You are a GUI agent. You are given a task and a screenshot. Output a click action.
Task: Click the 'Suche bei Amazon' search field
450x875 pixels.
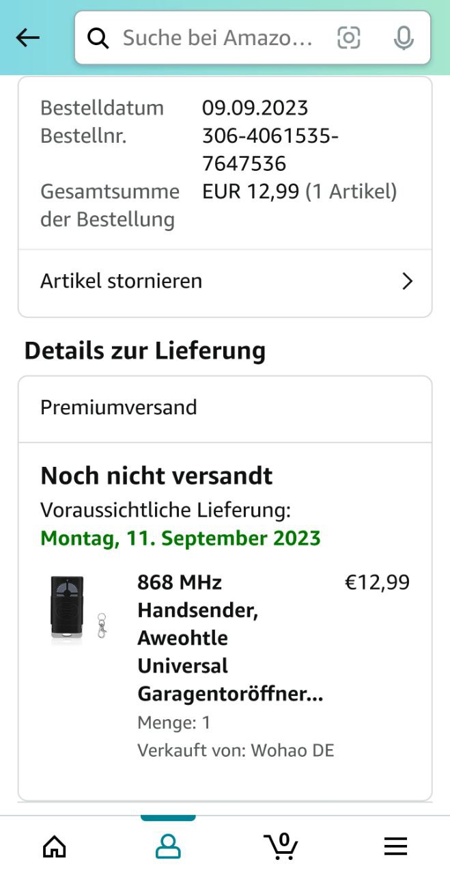[x=217, y=38]
